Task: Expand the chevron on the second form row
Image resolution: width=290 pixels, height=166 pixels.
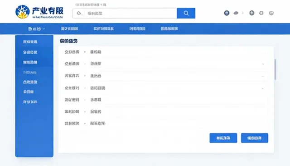Action: point(263,64)
